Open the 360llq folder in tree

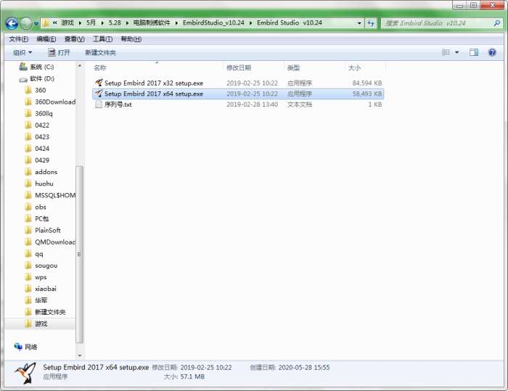39,113
